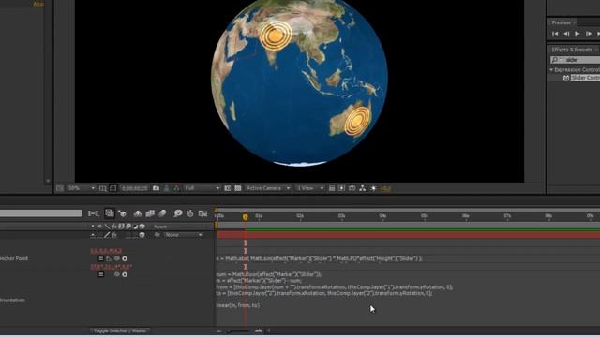Show Anchor Point expression graph icon
Image resolution: width=600 pixels, height=337 pixels.
[x=109, y=258]
